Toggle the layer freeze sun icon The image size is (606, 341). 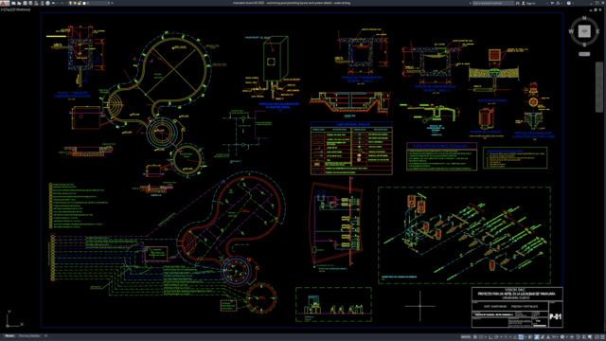(75, 3)
